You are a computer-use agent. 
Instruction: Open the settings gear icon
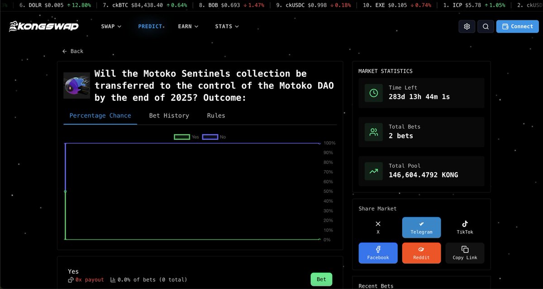tap(467, 26)
